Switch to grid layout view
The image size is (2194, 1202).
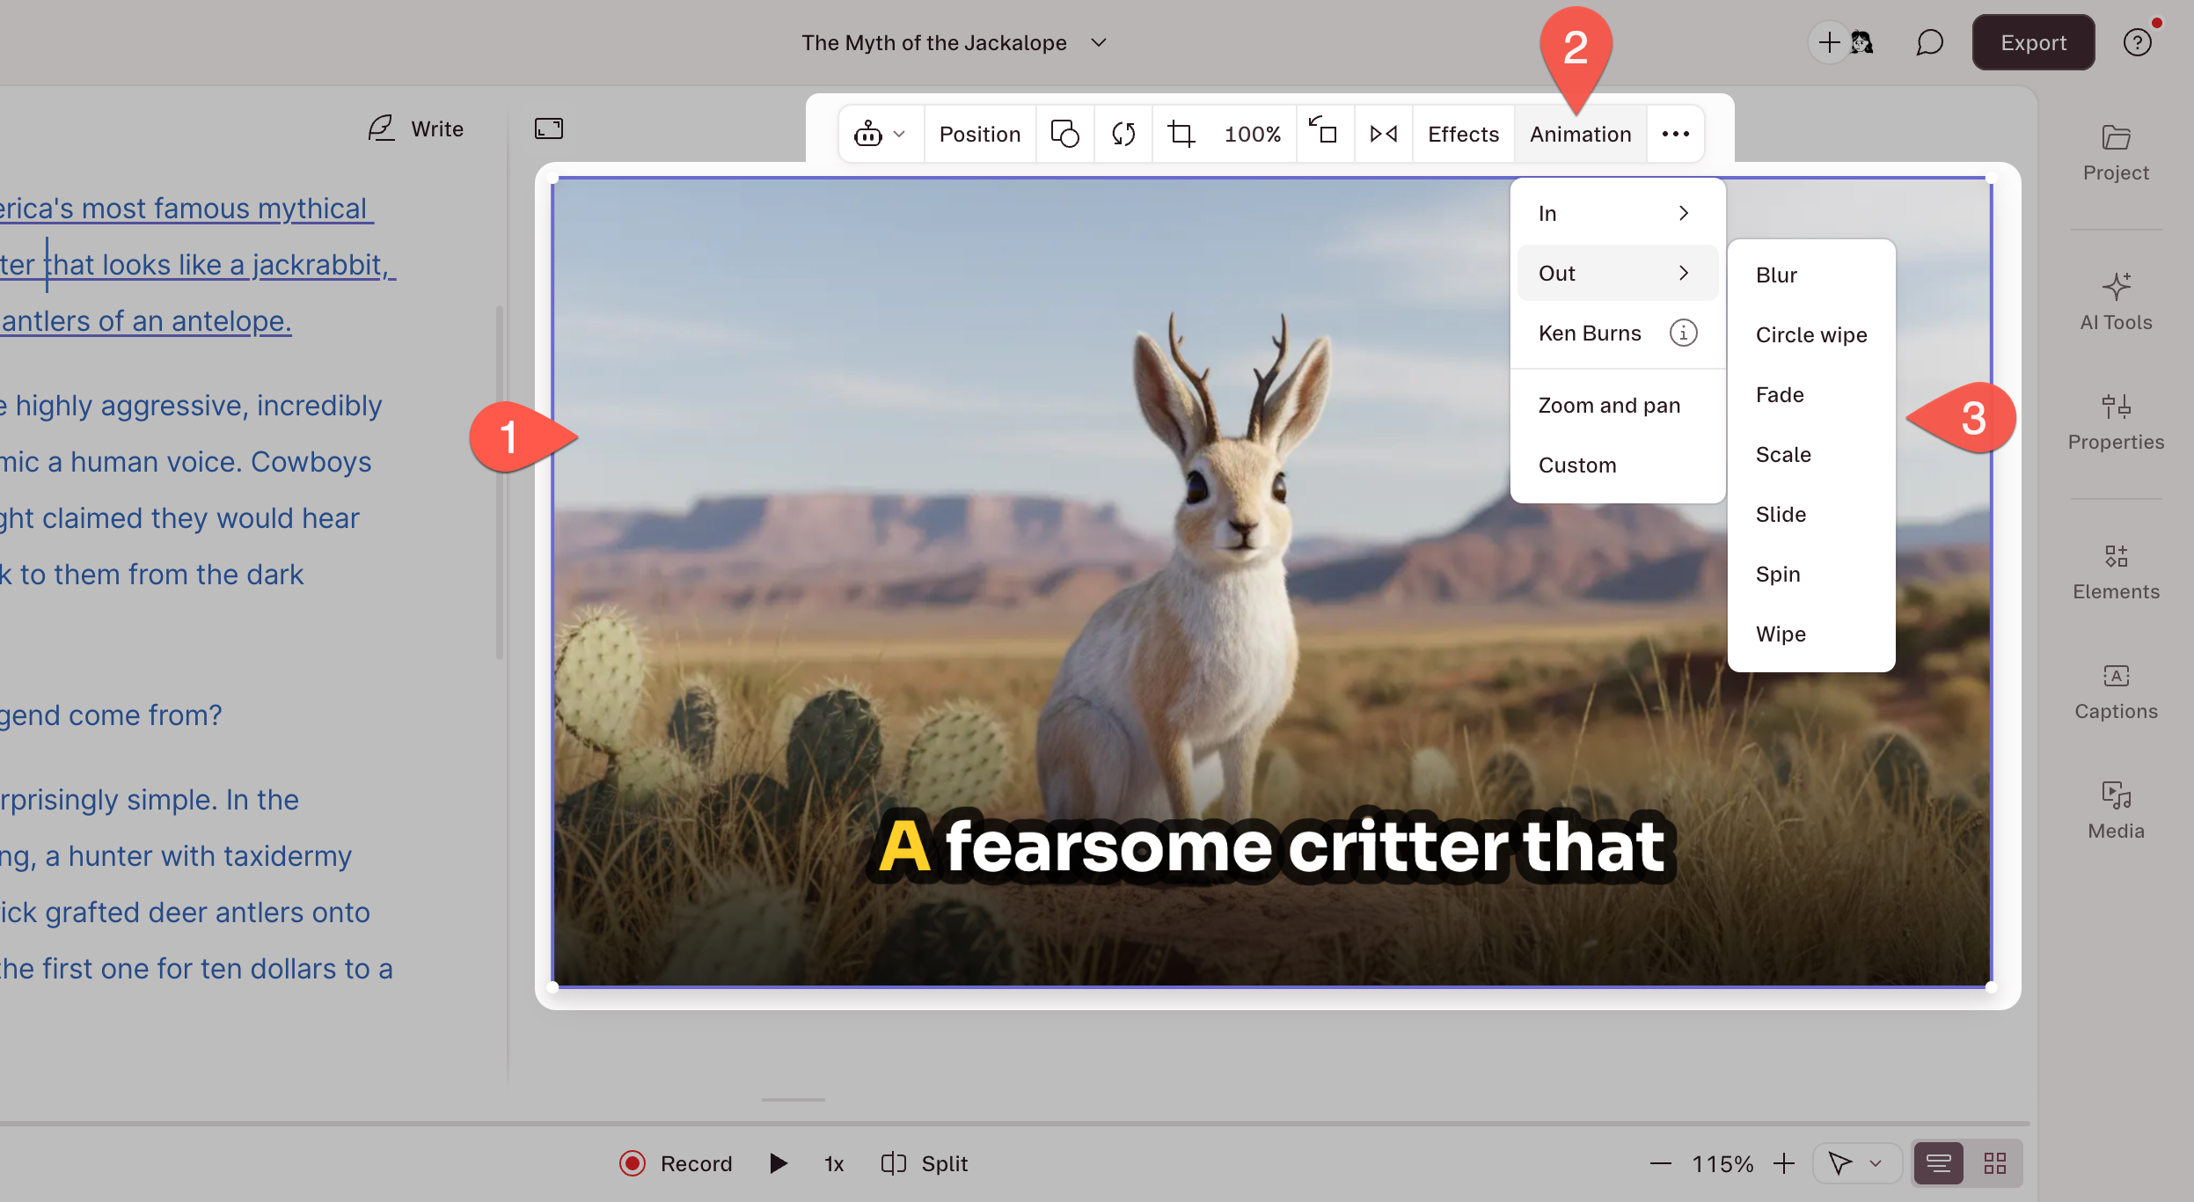(x=1995, y=1162)
